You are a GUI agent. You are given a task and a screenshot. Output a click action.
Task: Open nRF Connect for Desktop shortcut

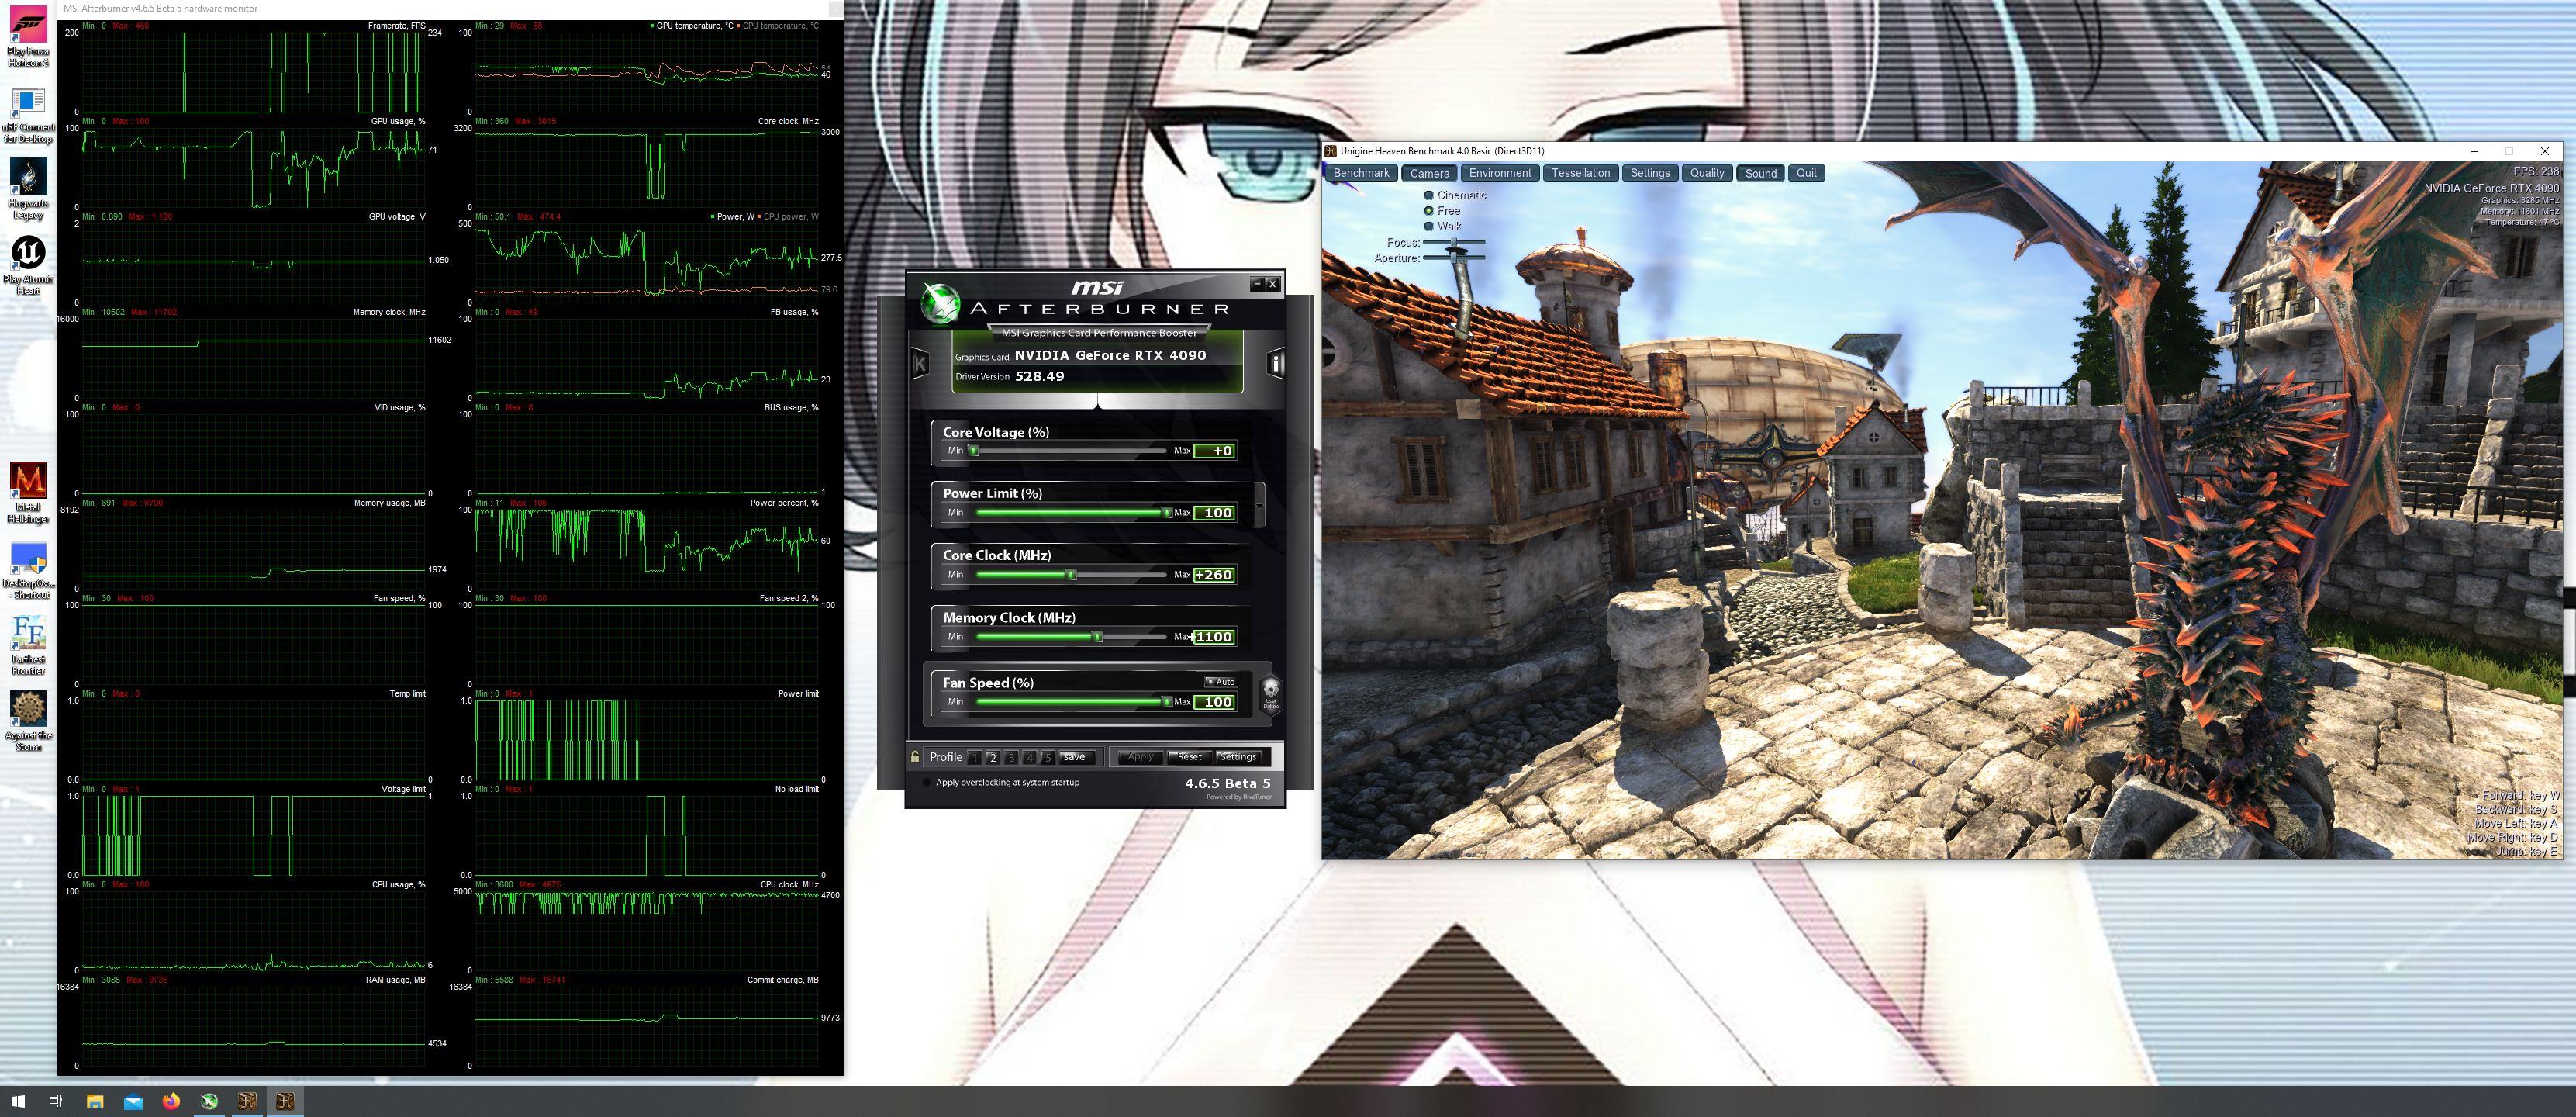pyautogui.click(x=28, y=114)
